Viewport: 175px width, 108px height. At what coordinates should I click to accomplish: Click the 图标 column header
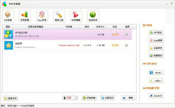[8, 27]
